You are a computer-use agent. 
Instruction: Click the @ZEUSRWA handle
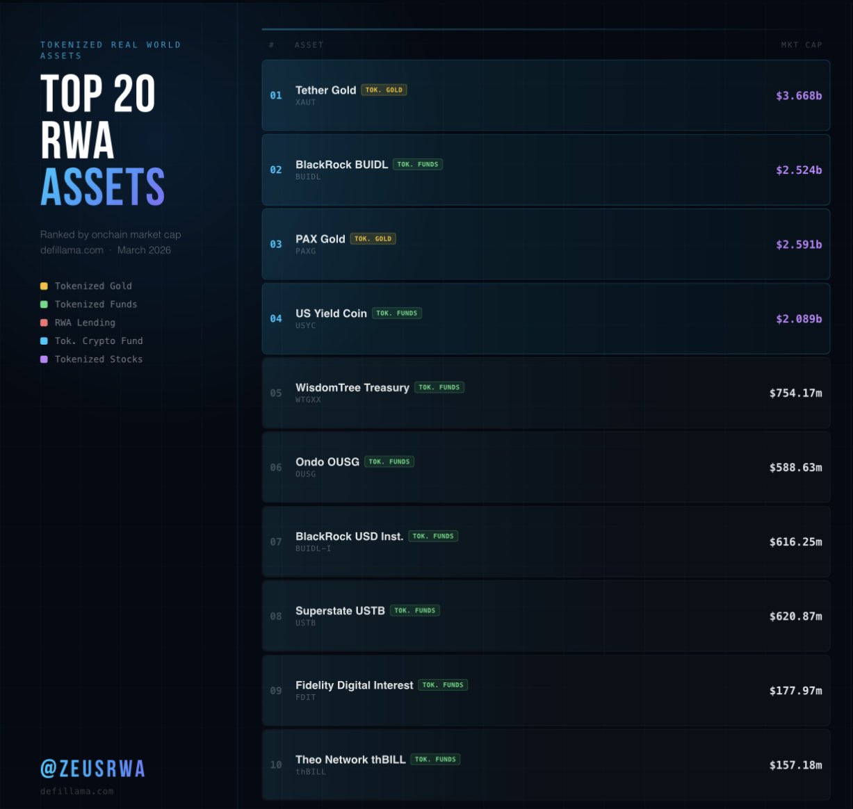tap(92, 769)
